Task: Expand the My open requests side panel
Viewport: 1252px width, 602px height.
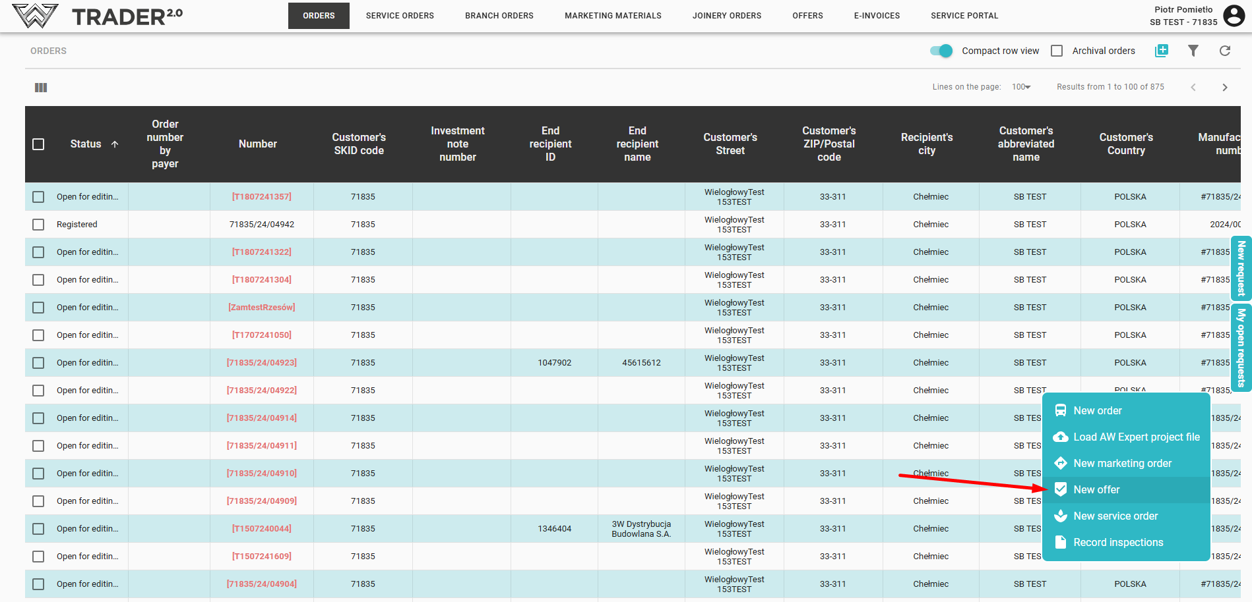Action: [x=1241, y=348]
